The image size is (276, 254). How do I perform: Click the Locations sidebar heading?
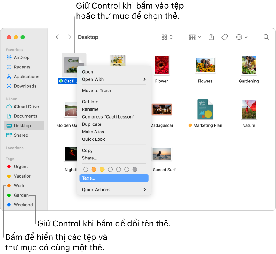[15, 148]
